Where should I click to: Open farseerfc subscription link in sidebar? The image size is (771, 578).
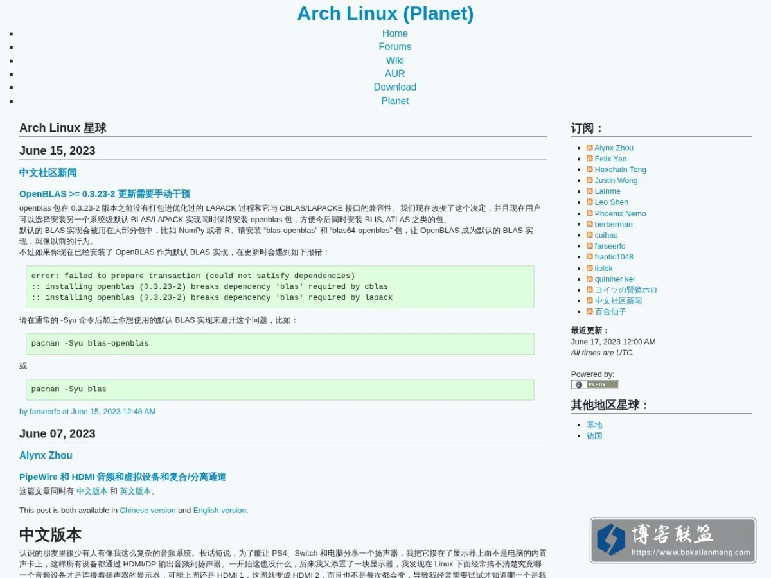(x=610, y=246)
